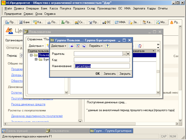Screen dimensions: 186x140
Task: Switch to Пользователи window in window bar
Action: pyautogui.click(x=67, y=131)
